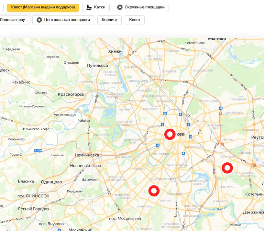Click the Переделки label on map
Image resolution: width=264 pixels, height=231 pixels.
tap(75, 191)
